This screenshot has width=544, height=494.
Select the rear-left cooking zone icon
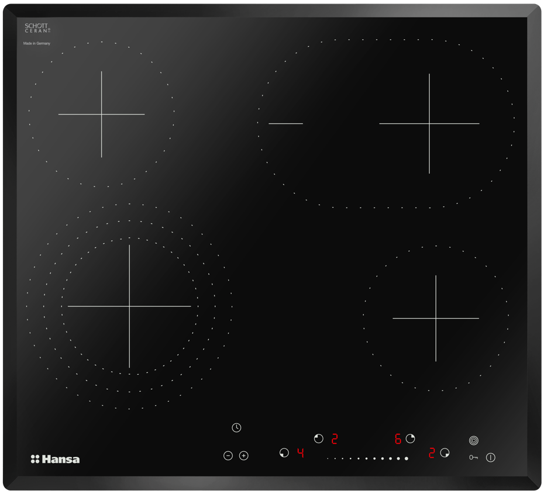click(318, 438)
